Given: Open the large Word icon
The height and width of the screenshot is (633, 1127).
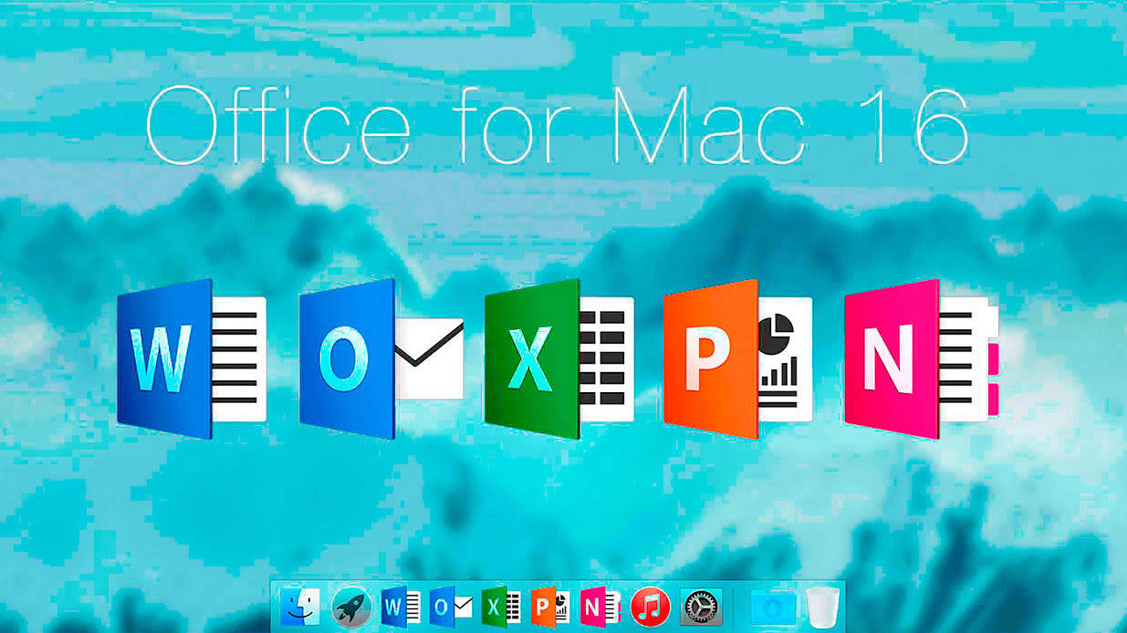Looking at the screenshot, I should tap(193, 358).
